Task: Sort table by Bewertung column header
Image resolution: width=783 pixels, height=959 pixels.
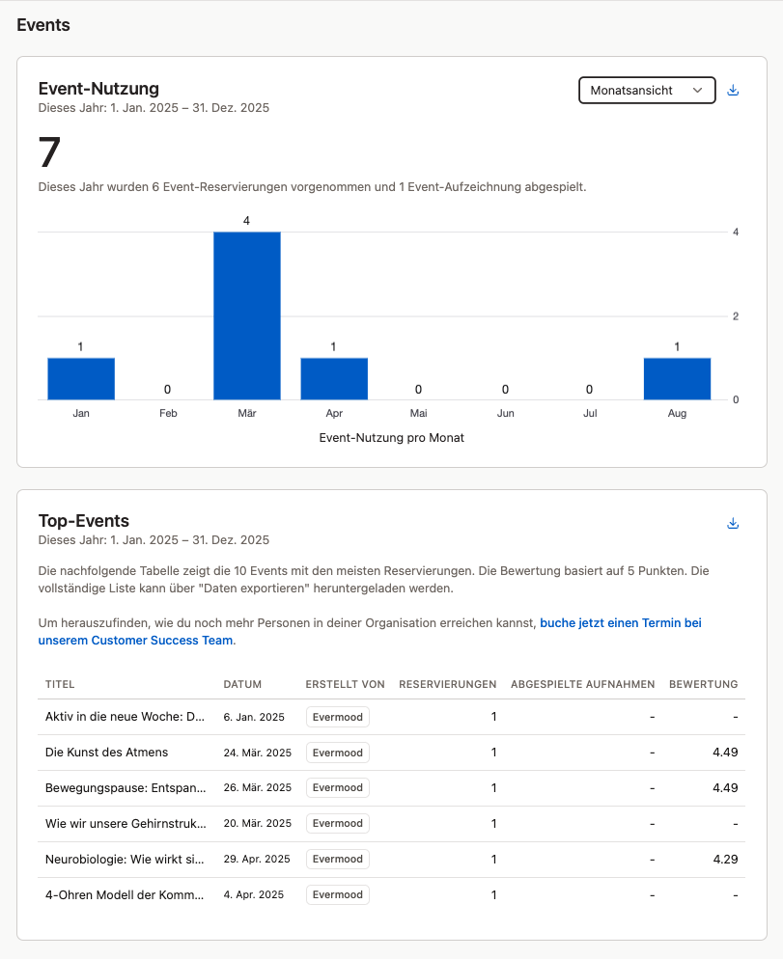Action: coord(703,684)
